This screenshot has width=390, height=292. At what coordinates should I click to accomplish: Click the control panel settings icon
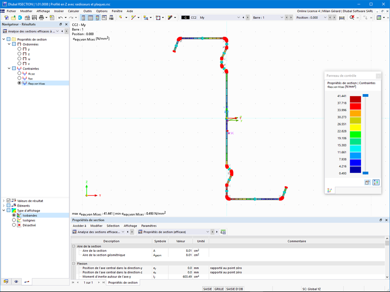pyautogui.click(x=367, y=183)
